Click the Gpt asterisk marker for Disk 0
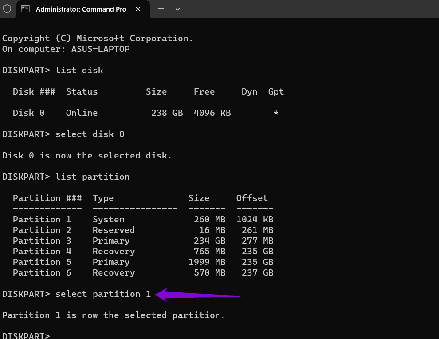The height and width of the screenshot is (339, 439). (x=276, y=113)
